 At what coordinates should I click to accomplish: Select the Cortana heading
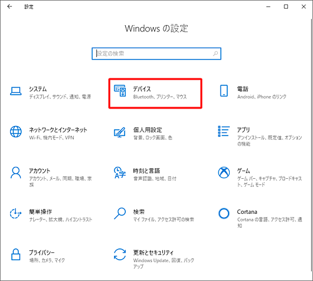click(x=247, y=212)
